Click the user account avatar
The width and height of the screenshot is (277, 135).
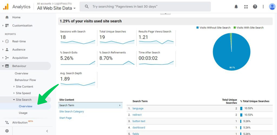[x=272, y=6]
